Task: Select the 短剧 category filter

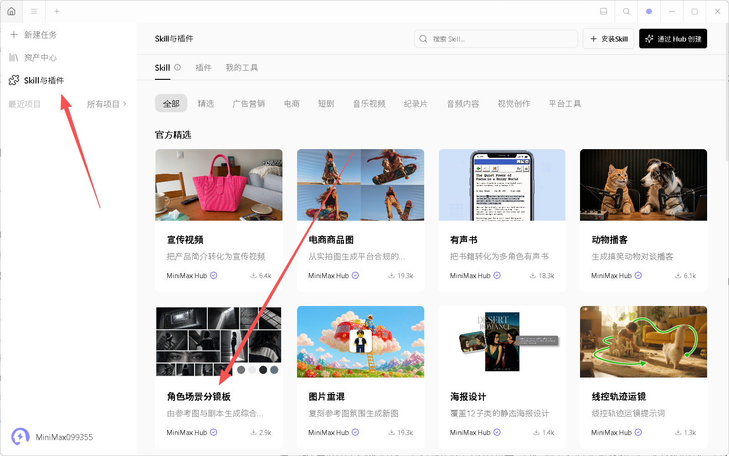Action: click(x=326, y=104)
